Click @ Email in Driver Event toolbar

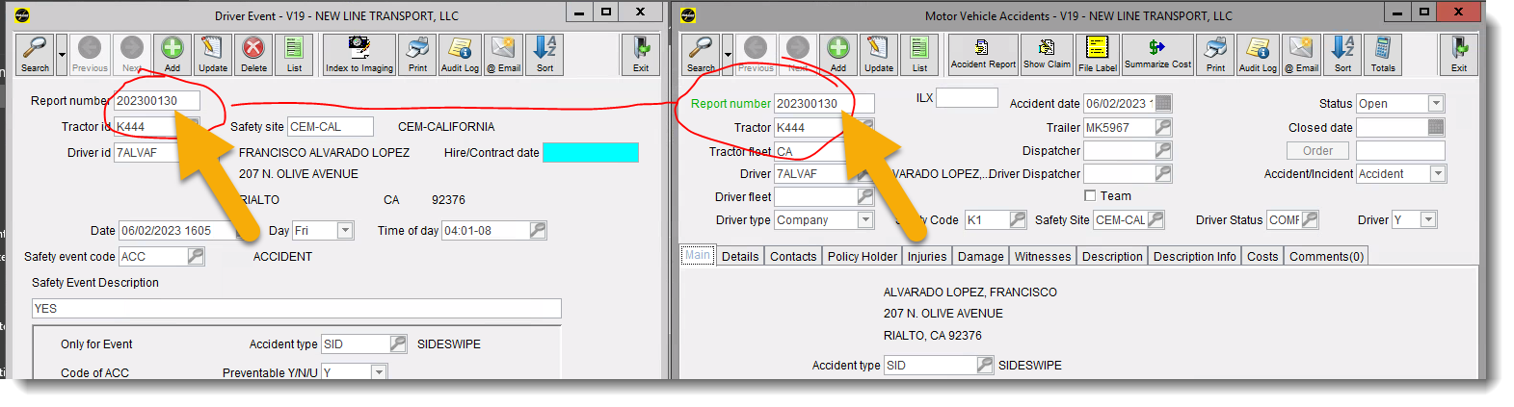click(503, 55)
